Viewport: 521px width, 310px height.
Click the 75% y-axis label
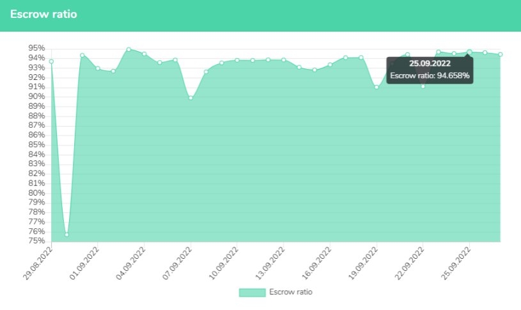(36, 241)
